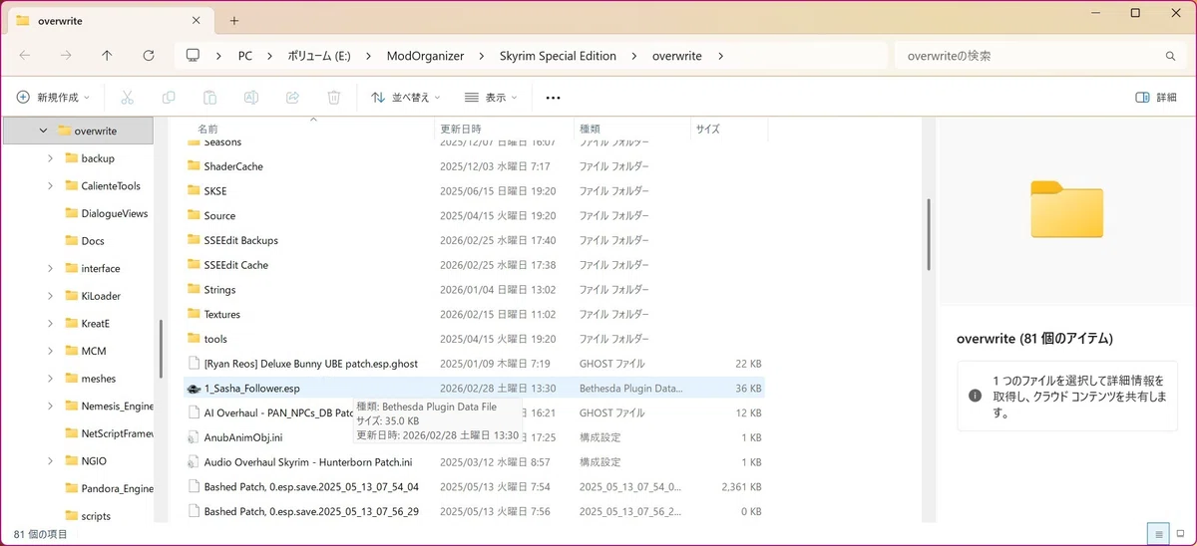
Task: Click the overwriteの検索 search box
Action: pos(1039,56)
